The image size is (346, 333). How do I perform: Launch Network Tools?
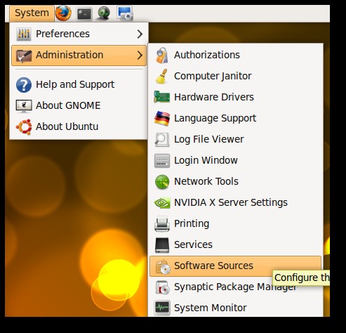[235, 182]
